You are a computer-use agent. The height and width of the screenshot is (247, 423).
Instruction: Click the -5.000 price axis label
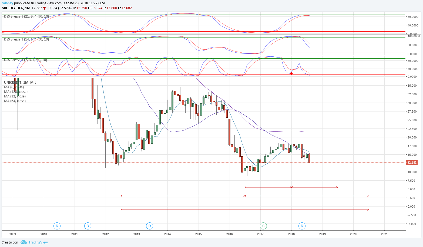412,224
